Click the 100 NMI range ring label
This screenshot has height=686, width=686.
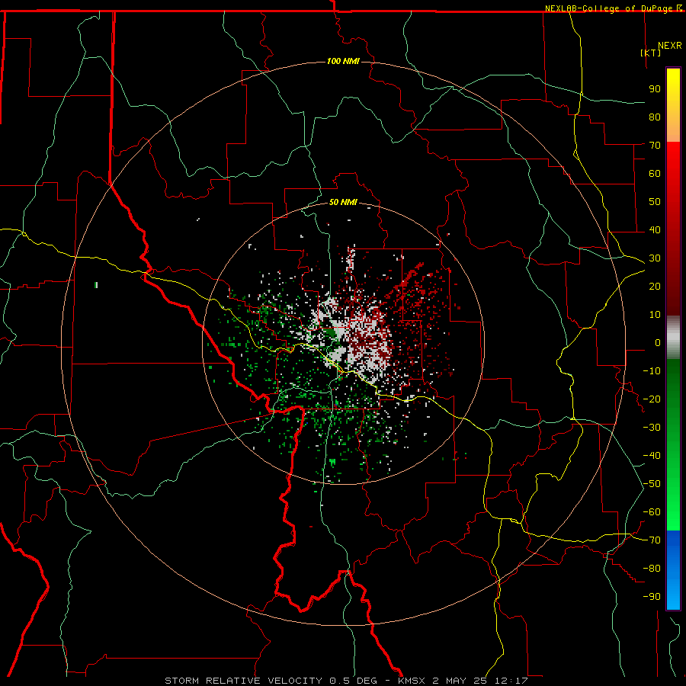tap(343, 61)
